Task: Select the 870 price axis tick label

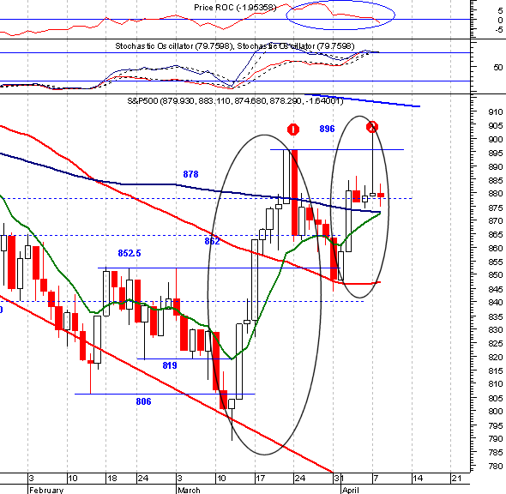Action: point(496,221)
